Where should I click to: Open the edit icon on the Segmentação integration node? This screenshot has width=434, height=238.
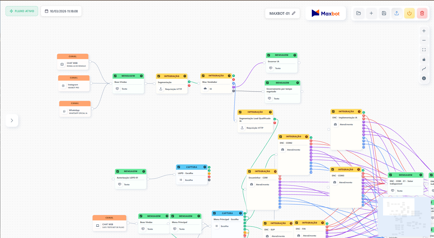coord(159,76)
